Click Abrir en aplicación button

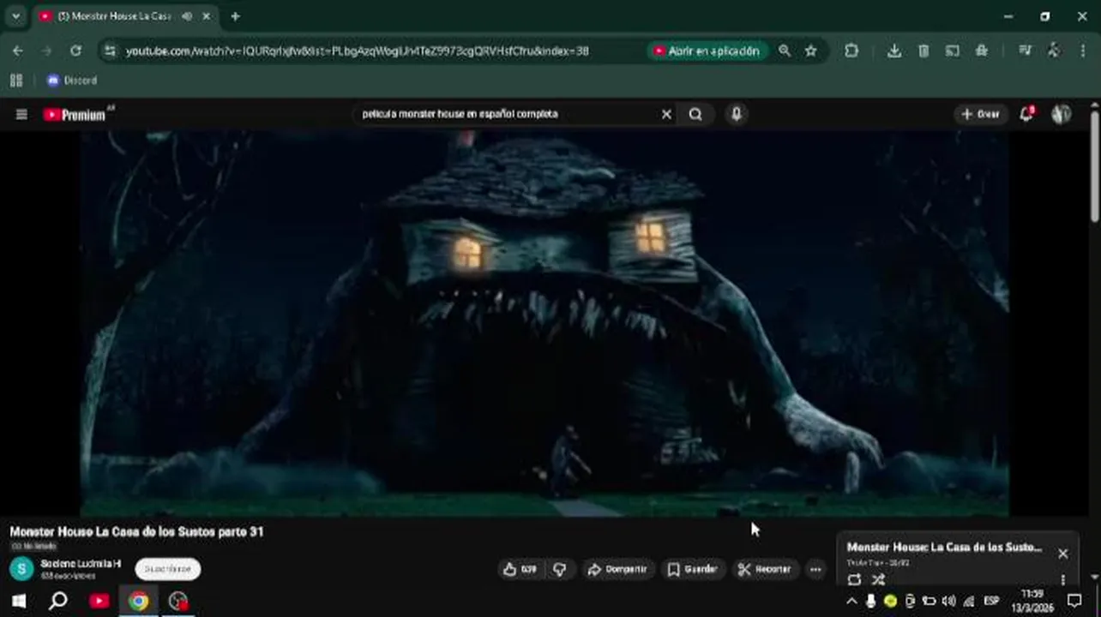707,51
